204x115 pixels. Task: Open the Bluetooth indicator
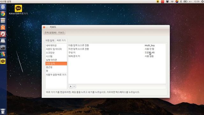(x=181, y=1)
